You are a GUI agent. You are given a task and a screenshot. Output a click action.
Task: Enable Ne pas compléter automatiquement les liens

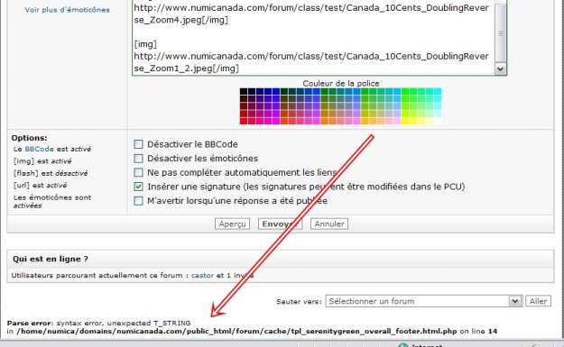pos(138,172)
